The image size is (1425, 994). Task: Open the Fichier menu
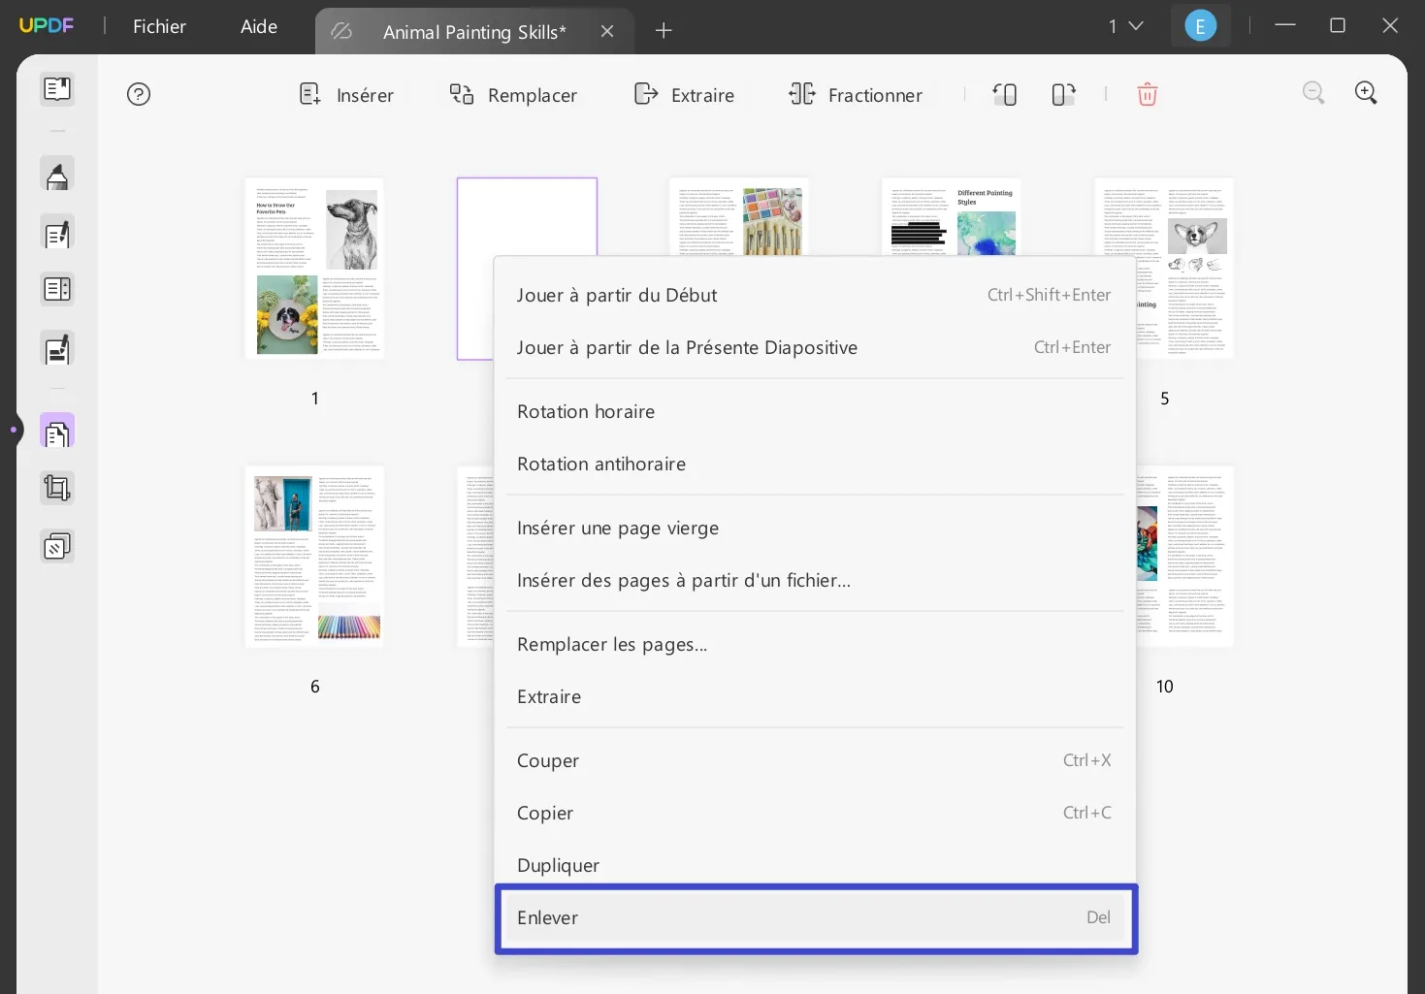click(158, 26)
